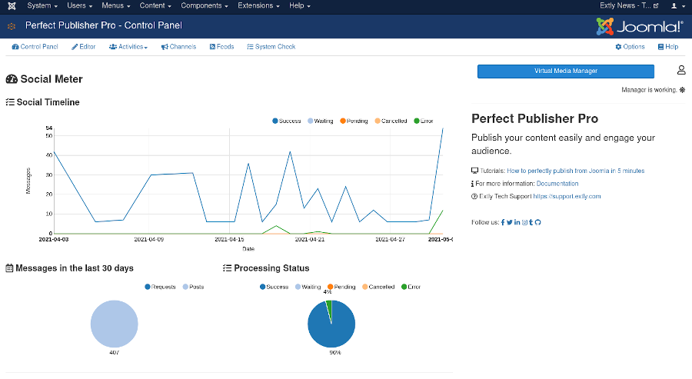Open the support.extly.com link
The width and height of the screenshot is (692, 379).
tap(567, 196)
